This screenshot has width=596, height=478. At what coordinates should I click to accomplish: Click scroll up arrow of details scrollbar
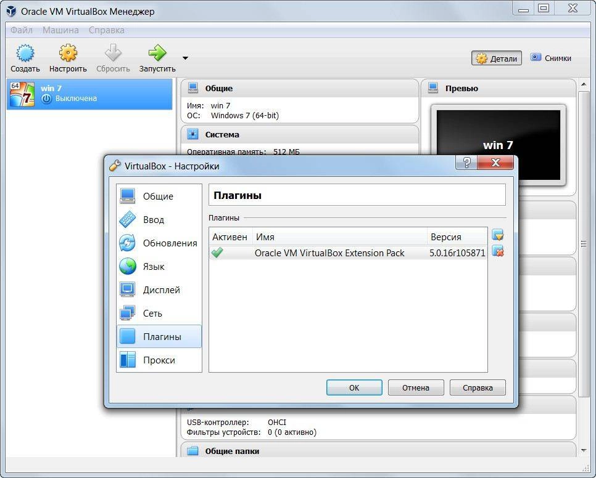tap(584, 84)
